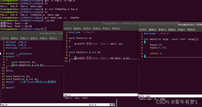
Task: Open the 帮助(H) menu in fun.h window
Action: click(x=53, y=38)
